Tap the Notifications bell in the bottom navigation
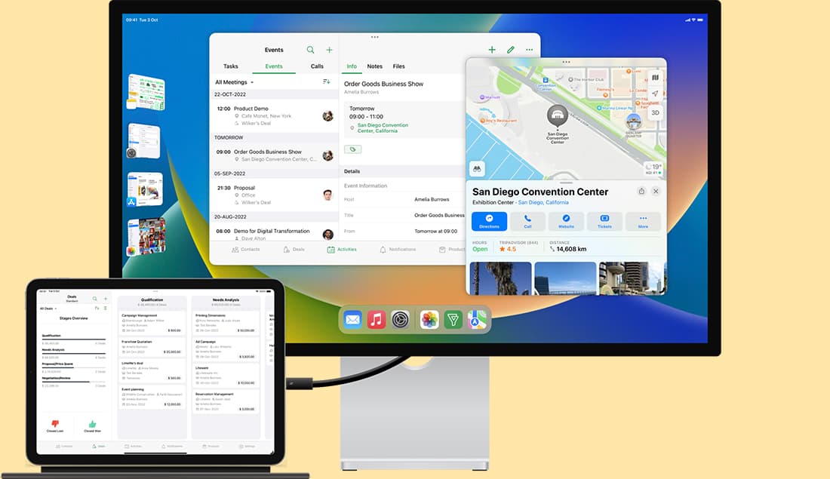This screenshot has width=830, height=479. point(398,250)
